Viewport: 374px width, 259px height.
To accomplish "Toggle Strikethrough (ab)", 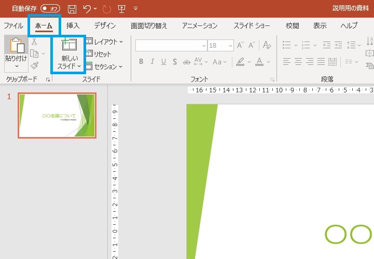I will [x=186, y=62].
